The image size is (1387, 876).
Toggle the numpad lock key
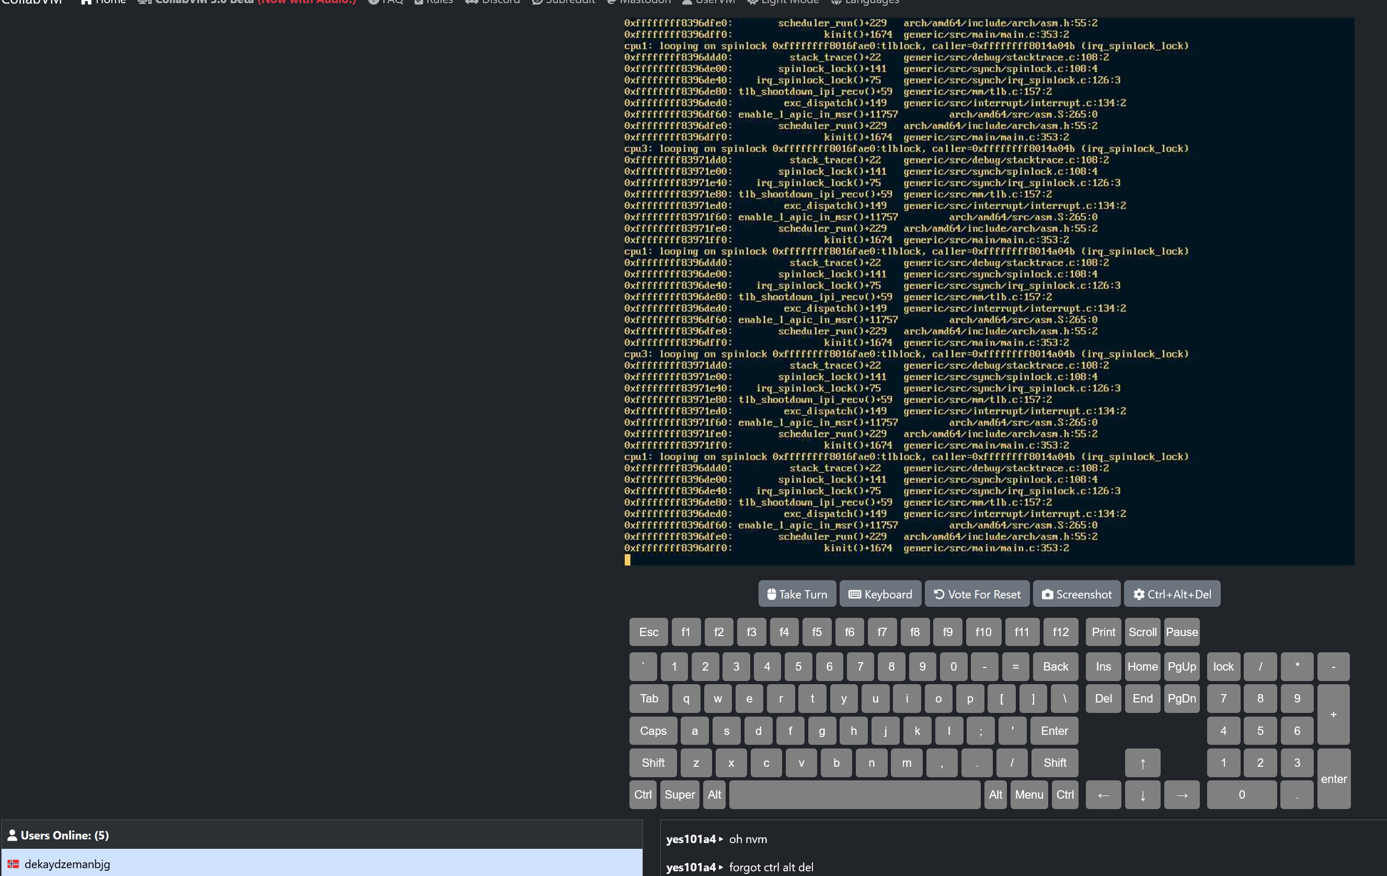pos(1223,666)
